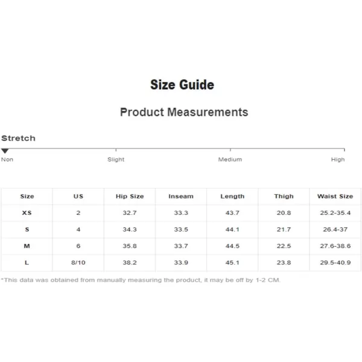Click the Inseam column header
This screenshot has width=362, height=362.
coord(181,196)
